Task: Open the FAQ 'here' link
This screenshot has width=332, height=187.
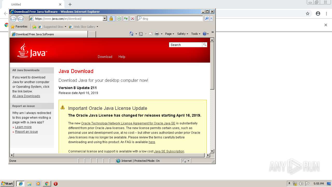Action: (x=152, y=142)
